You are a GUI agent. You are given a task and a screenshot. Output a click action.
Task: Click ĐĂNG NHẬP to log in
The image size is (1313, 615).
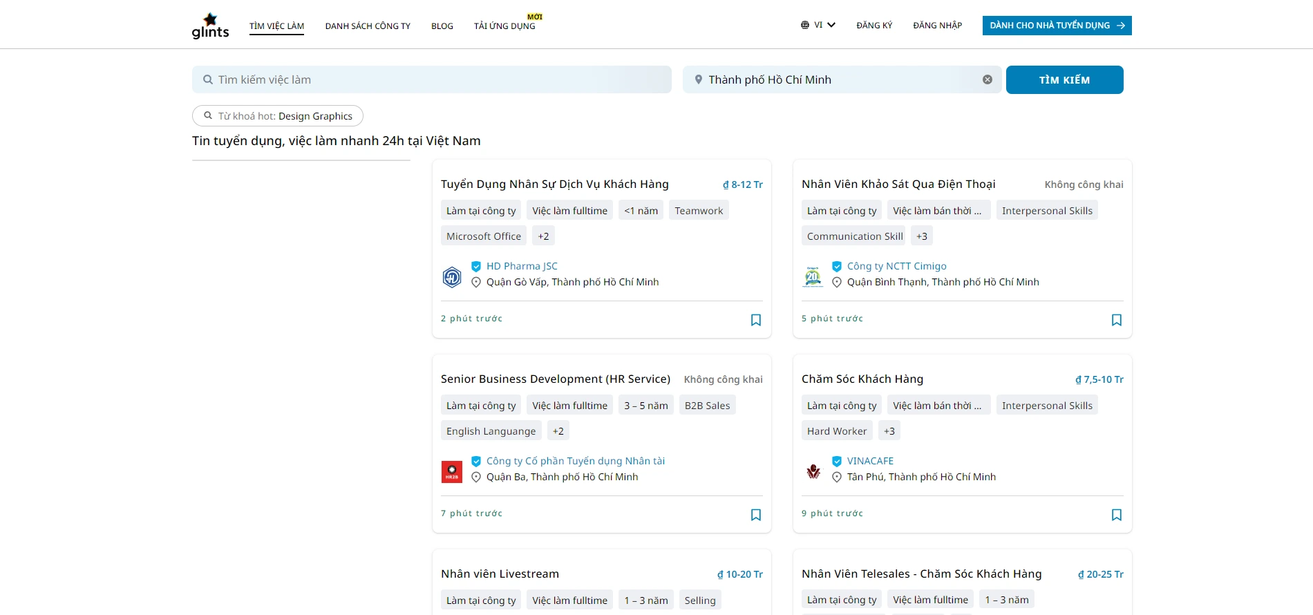click(937, 25)
